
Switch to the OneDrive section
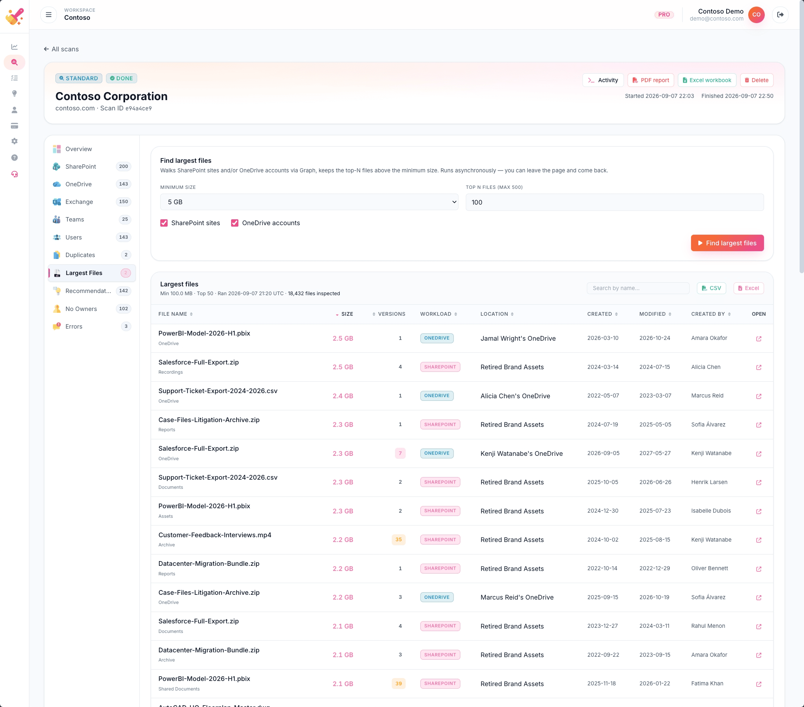click(92, 184)
